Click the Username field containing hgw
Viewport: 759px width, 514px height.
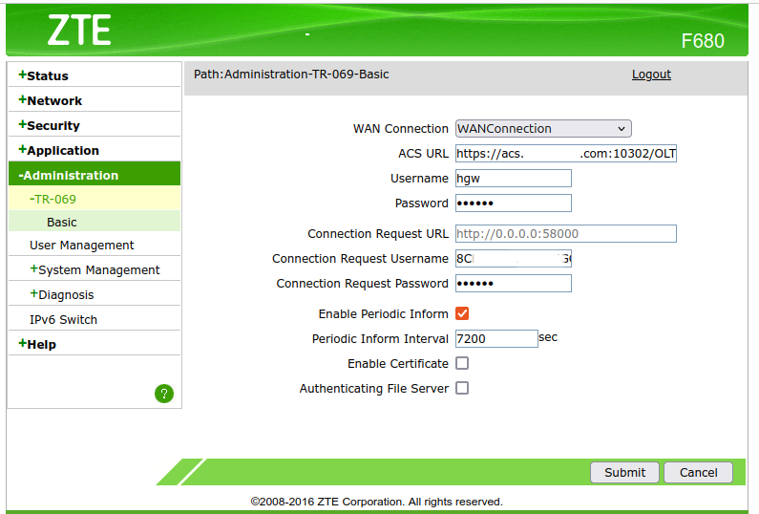coord(513,178)
